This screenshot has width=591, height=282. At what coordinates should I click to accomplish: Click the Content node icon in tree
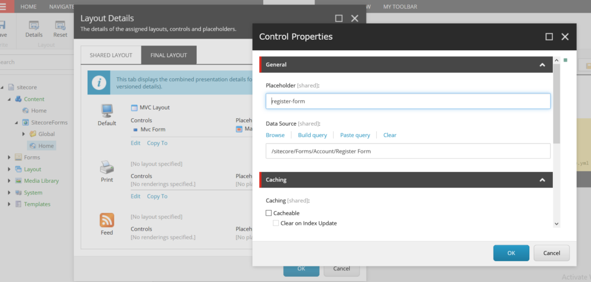(18, 99)
